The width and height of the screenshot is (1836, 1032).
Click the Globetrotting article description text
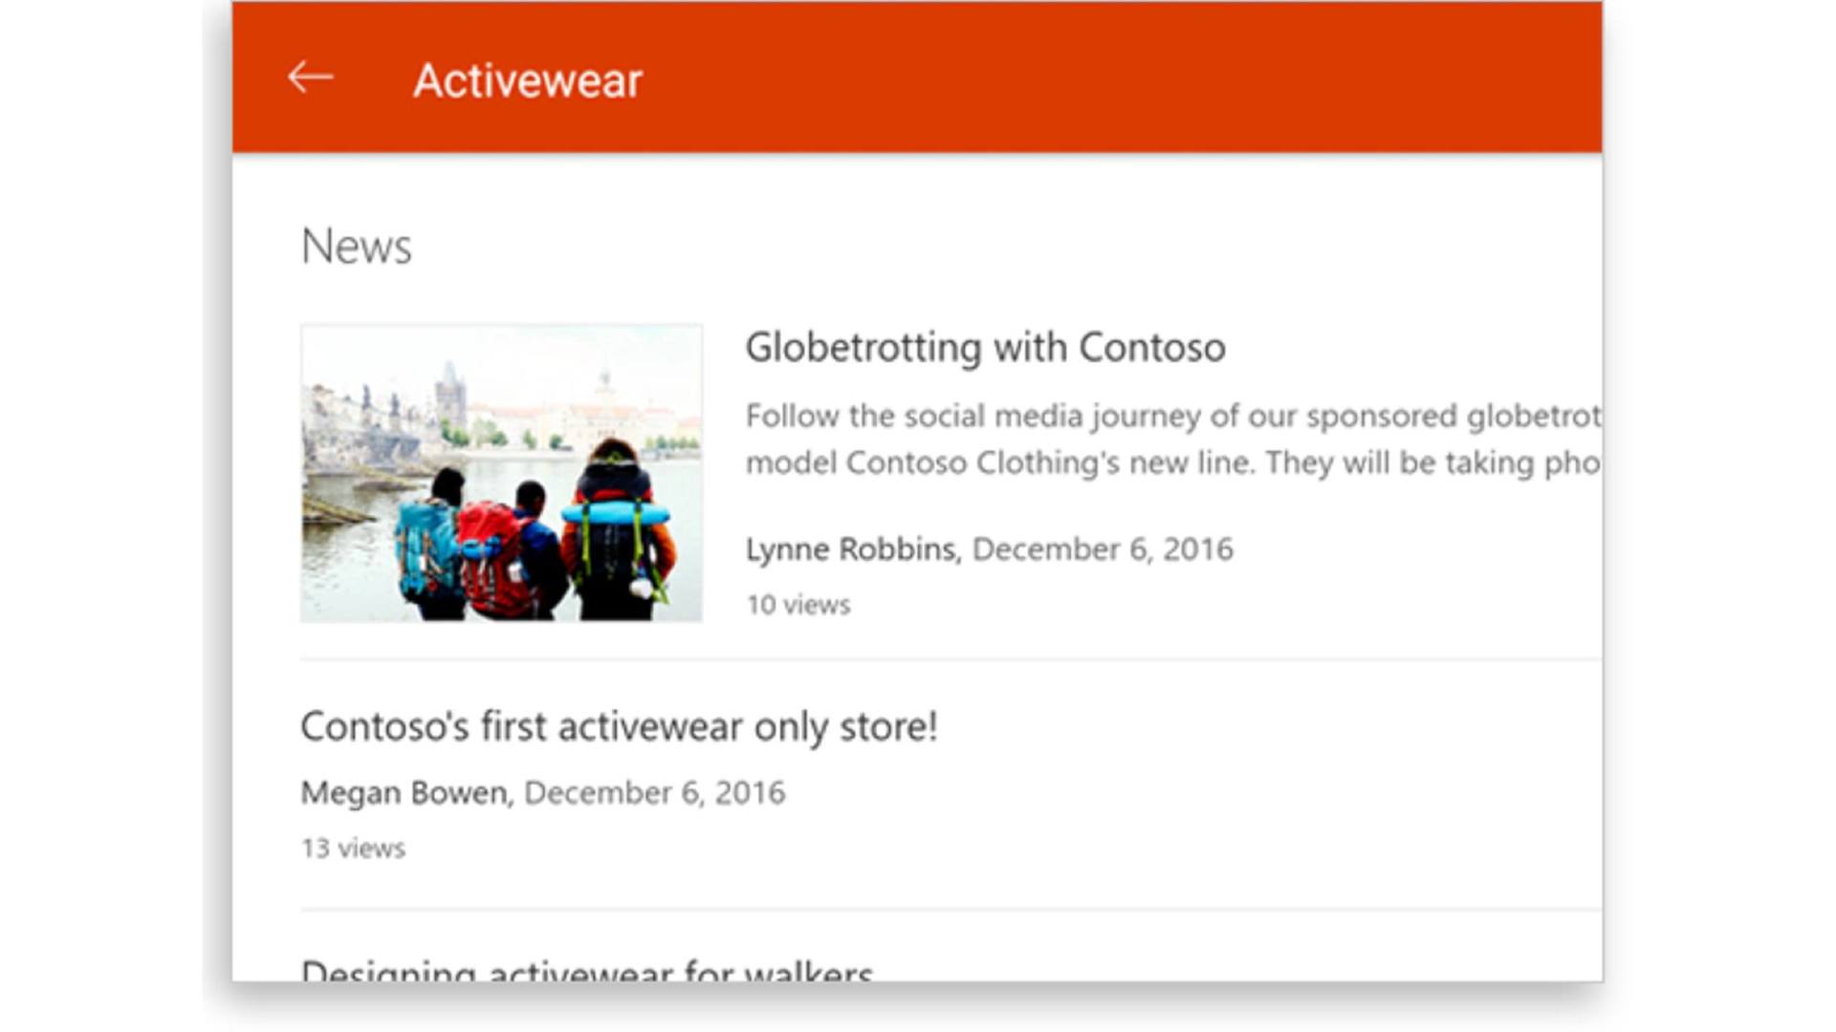pyautogui.click(x=1173, y=440)
